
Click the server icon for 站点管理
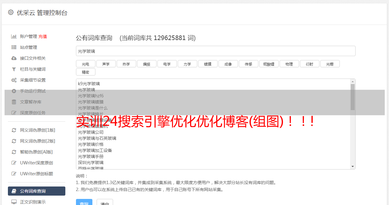tap(14, 47)
